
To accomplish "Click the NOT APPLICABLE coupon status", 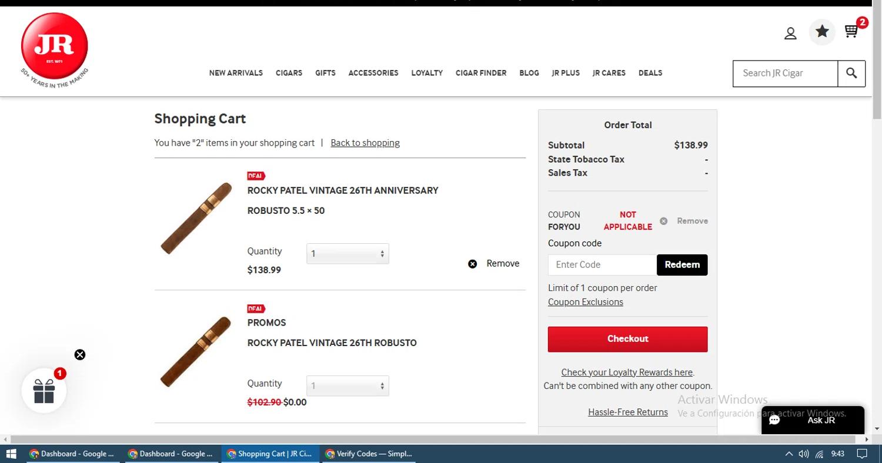I will [x=627, y=221].
